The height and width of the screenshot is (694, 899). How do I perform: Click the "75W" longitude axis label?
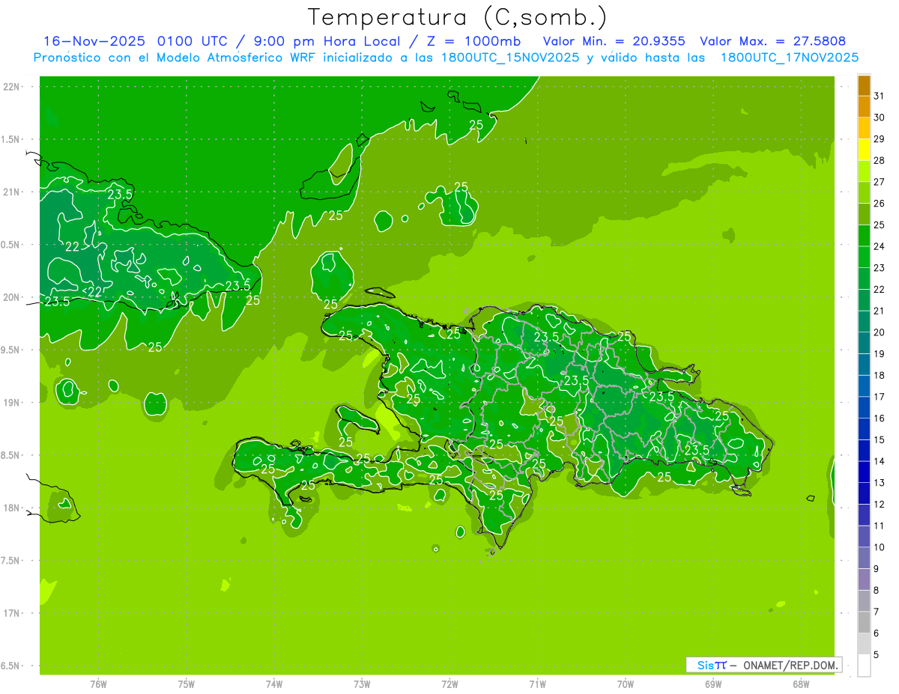point(187,684)
